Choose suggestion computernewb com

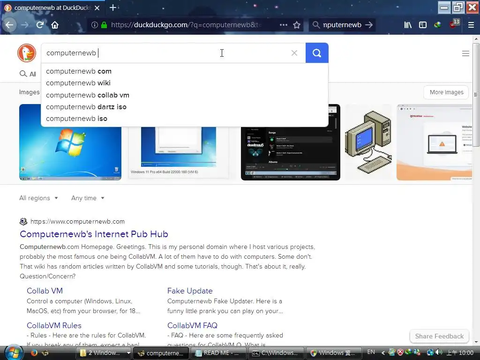tap(185, 71)
